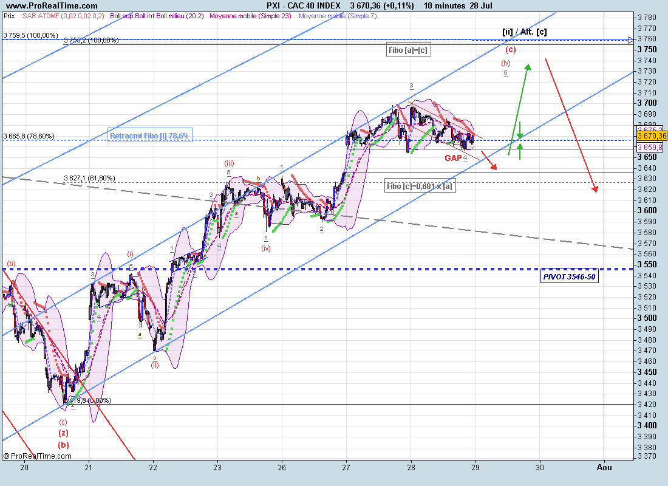Click 3 780 on the price axis
Screen dimensions: 668x486
coord(647,18)
